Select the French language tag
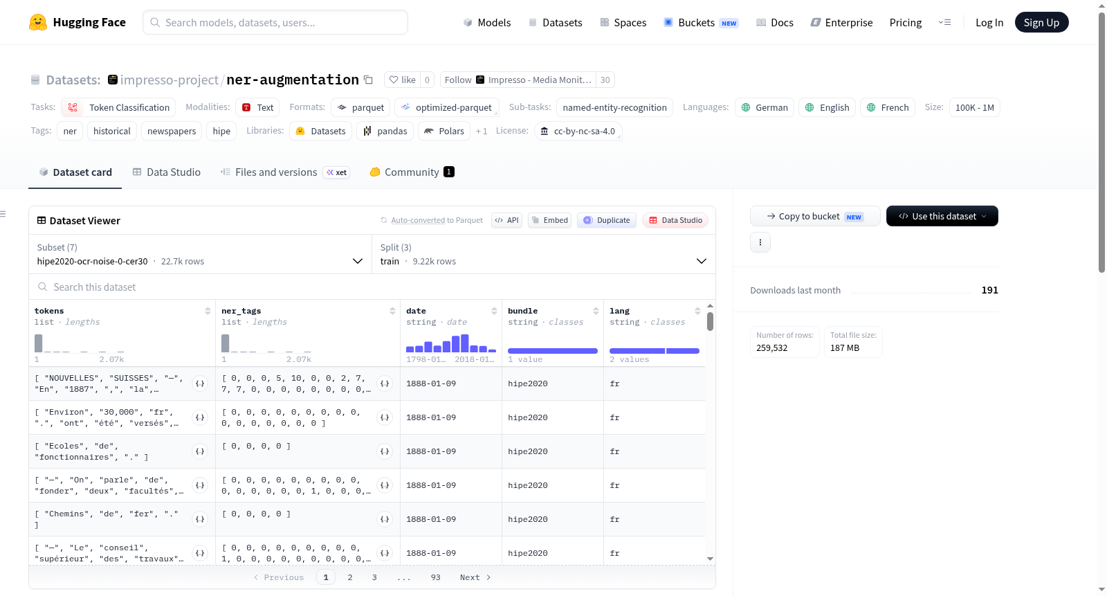The image size is (1107, 596). 888,107
